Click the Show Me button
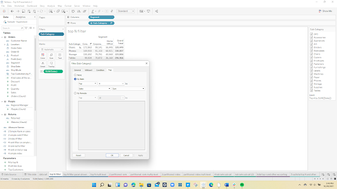Screen dimensions: 337x189 click(325, 11)
